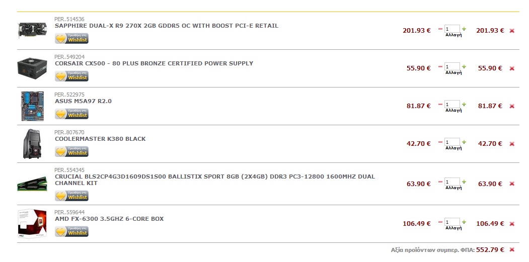529x262 pixels.
Task: Remove AMD FX-6300 processor from cart
Action: 512,224
